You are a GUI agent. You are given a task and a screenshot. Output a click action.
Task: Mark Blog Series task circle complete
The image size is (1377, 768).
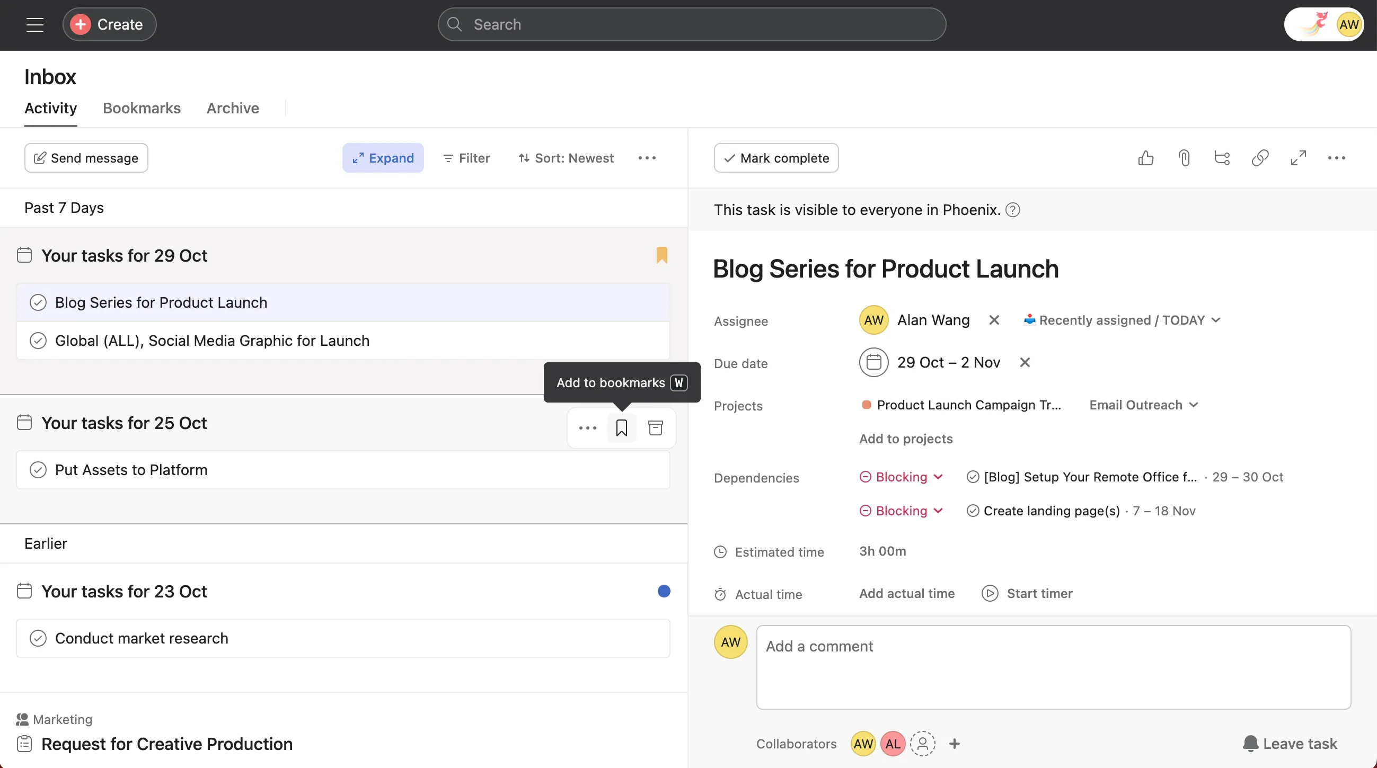pos(38,303)
